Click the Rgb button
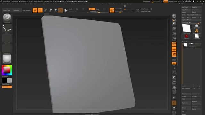Viewport: 205px width, 115px height. [x=77, y=9]
